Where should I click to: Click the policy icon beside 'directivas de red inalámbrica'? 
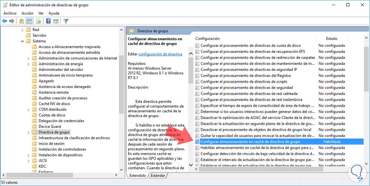click(x=197, y=100)
